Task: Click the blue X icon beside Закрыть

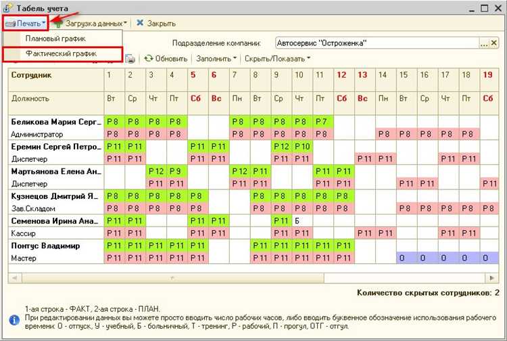Action: pyautogui.click(x=140, y=23)
